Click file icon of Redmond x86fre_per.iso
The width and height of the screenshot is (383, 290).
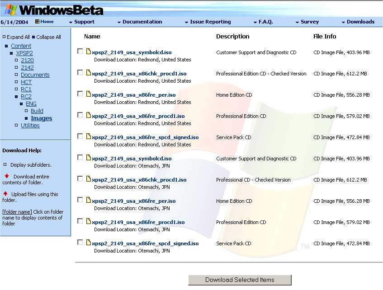89,94
